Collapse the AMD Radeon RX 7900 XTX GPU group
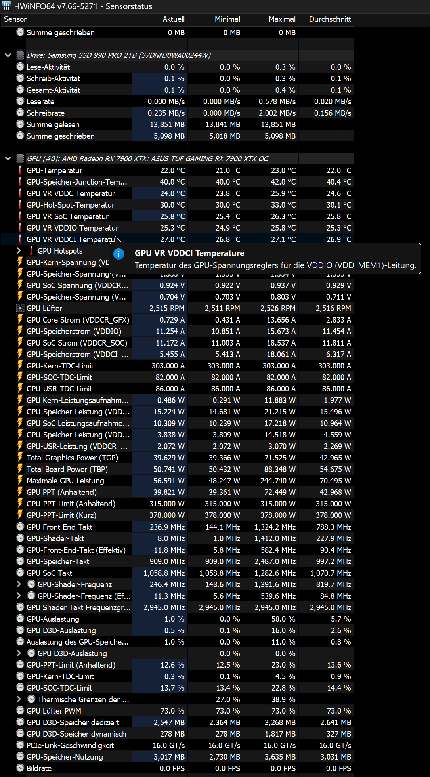The image size is (430, 777). [x=8, y=158]
